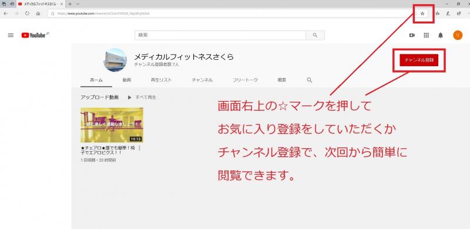The image size is (470, 229).
Task: Add page to favorites with star icon
Action: point(422,13)
